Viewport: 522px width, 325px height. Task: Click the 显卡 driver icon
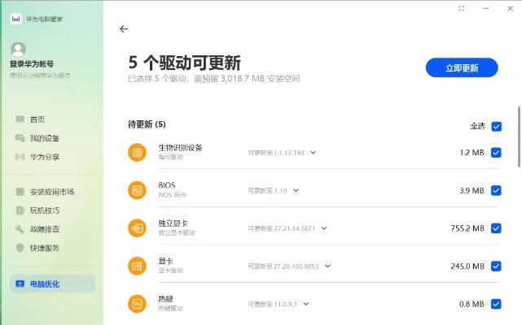pyautogui.click(x=137, y=266)
